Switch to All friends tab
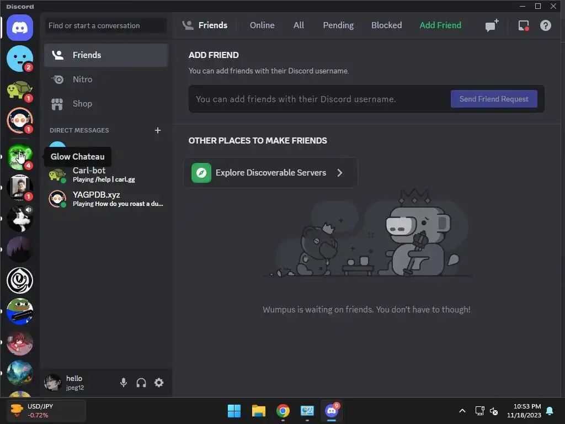 (x=299, y=25)
